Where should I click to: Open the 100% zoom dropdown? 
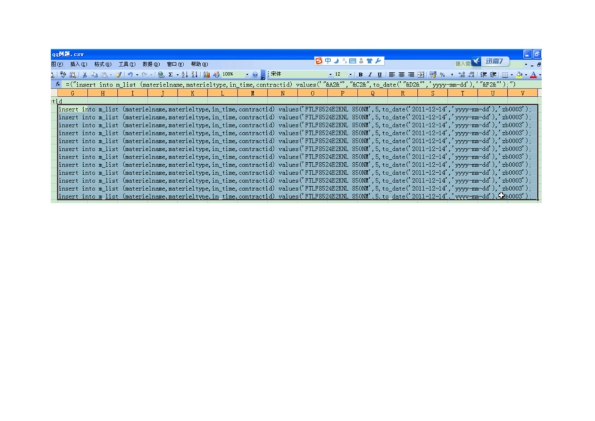pos(247,75)
